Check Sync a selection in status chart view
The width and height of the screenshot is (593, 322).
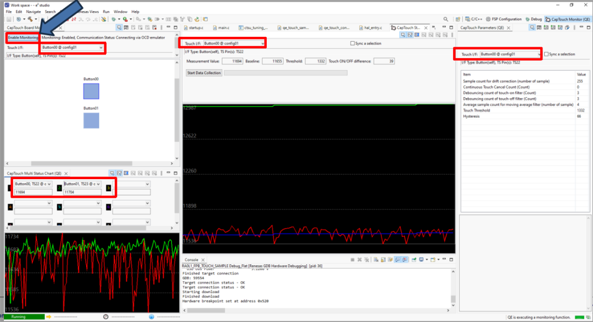click(353, 43)
